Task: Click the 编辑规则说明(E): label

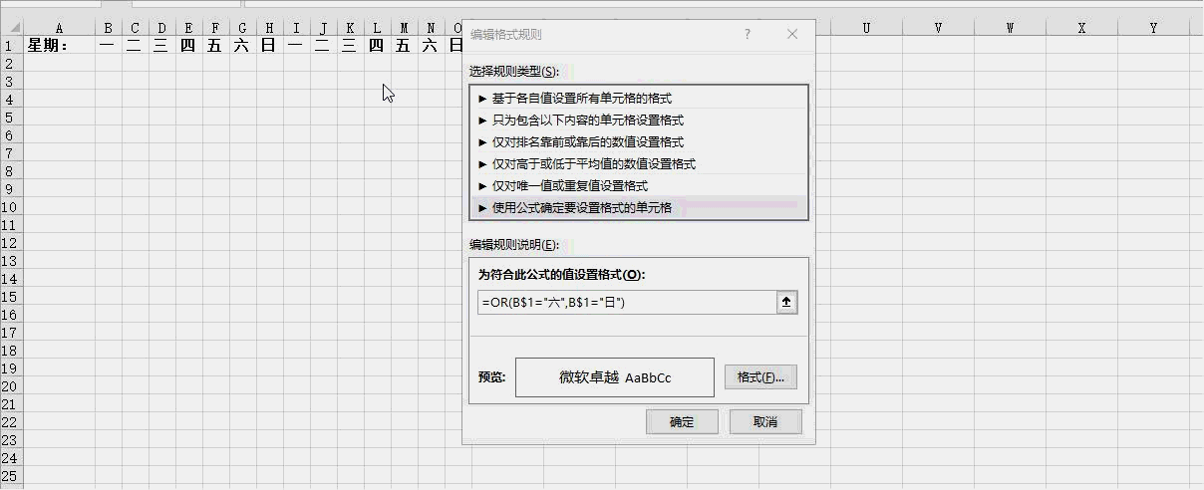Action: [513, 244]
